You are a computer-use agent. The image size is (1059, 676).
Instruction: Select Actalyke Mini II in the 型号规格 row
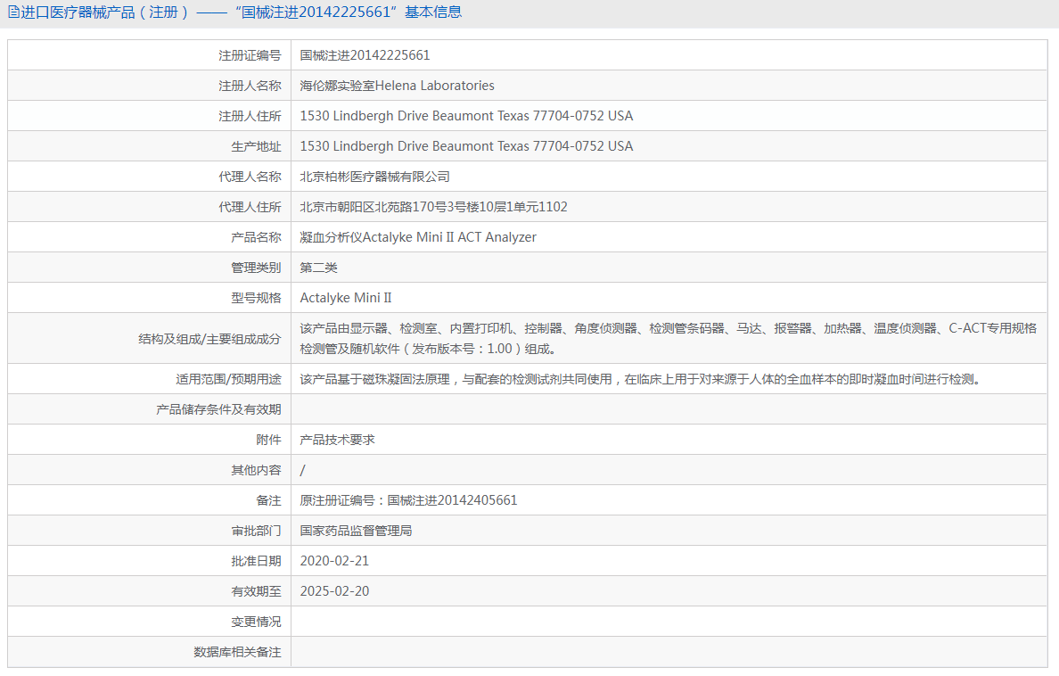[346, 299]
